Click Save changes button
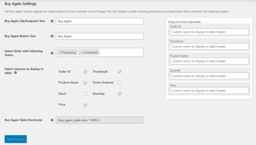 click(x=16, y=139)
